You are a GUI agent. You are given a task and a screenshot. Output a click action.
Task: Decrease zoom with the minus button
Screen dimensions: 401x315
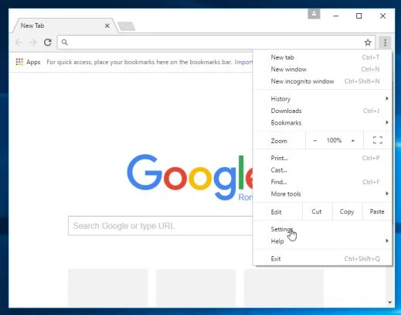click(314, 141)
